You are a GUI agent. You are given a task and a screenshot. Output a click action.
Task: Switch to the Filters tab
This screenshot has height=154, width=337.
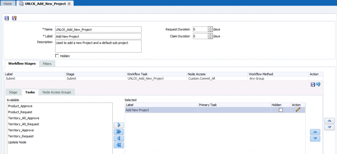coord(47,64)
